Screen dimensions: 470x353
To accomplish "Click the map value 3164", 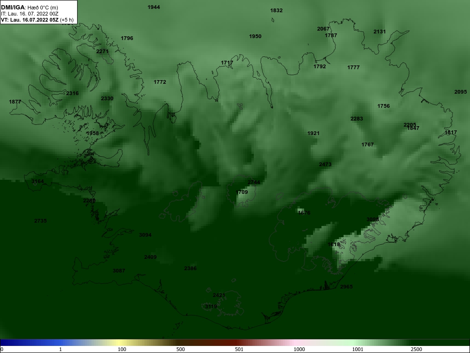I will coord(38,181).
